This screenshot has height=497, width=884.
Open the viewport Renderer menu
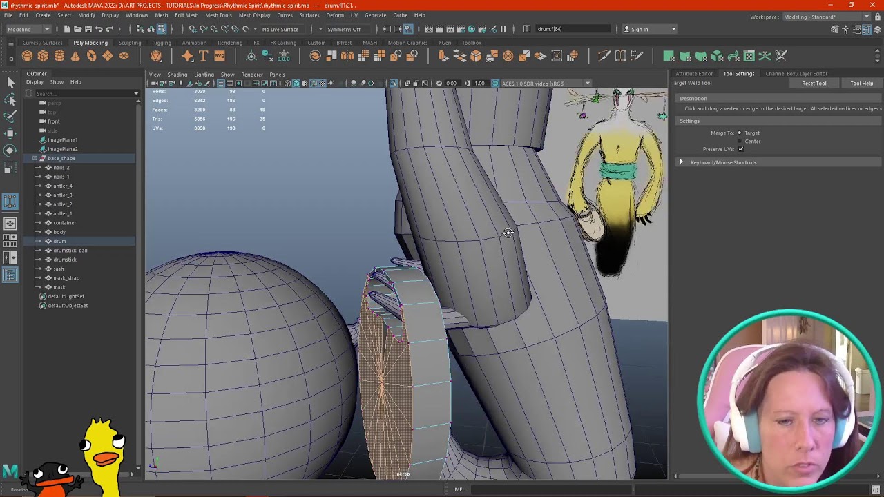pos(252,75)
